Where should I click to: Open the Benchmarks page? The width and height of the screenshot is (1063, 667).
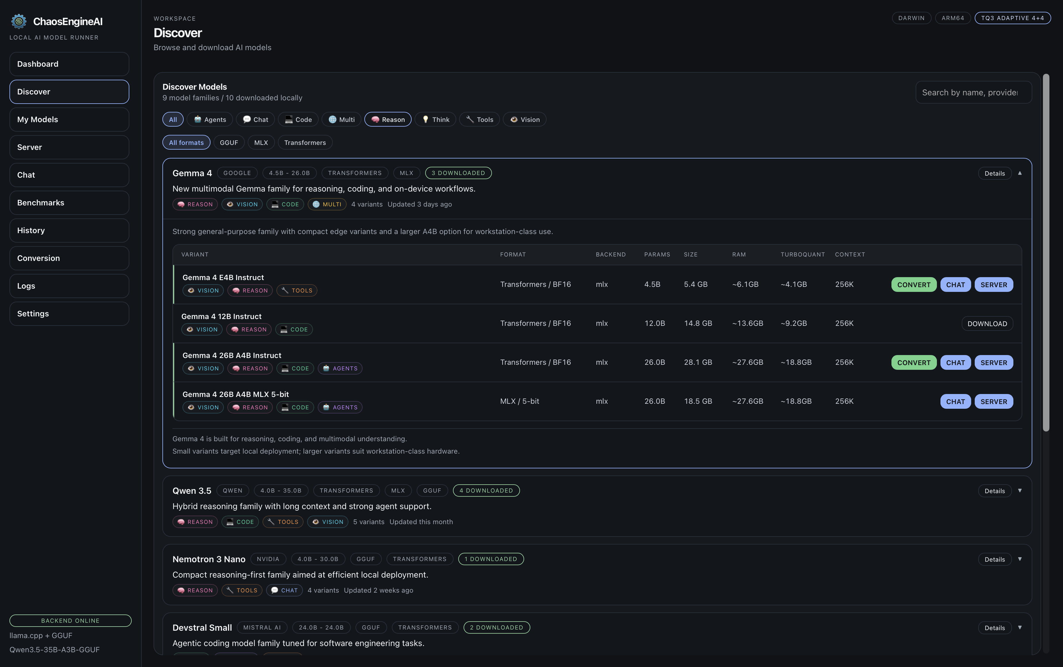[69, 203]
